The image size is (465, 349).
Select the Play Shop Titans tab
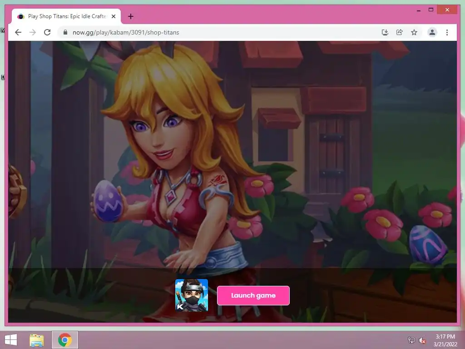(66, 16)
